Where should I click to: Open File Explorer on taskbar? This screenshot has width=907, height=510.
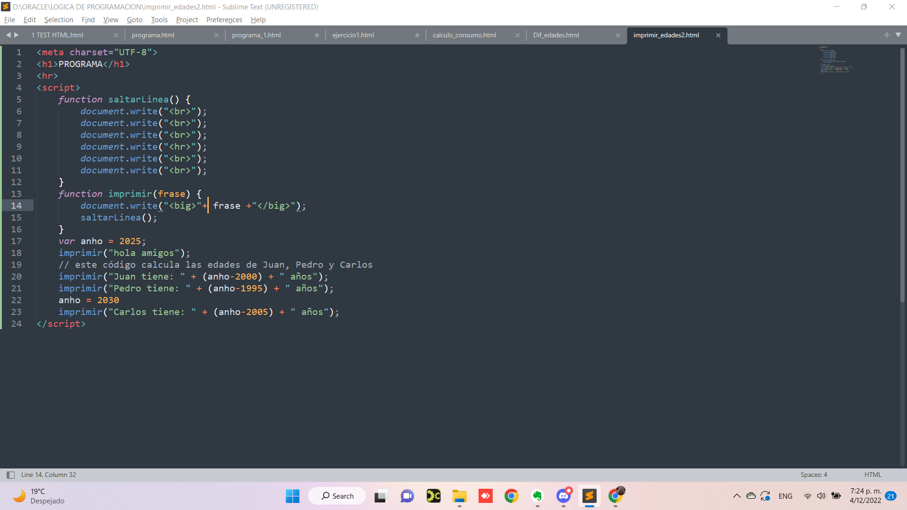pyautogui.click(x=459, y=496)
